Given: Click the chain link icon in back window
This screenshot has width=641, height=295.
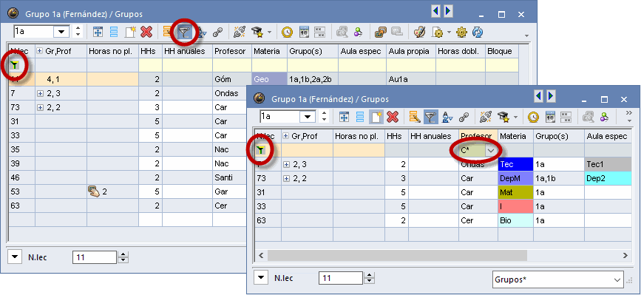Looking at the screenshot, I should pyautogui.click(x=217, y=32).
